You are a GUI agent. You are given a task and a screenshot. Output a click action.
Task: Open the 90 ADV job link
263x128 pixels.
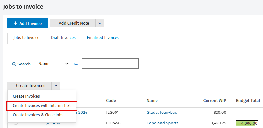53,123
